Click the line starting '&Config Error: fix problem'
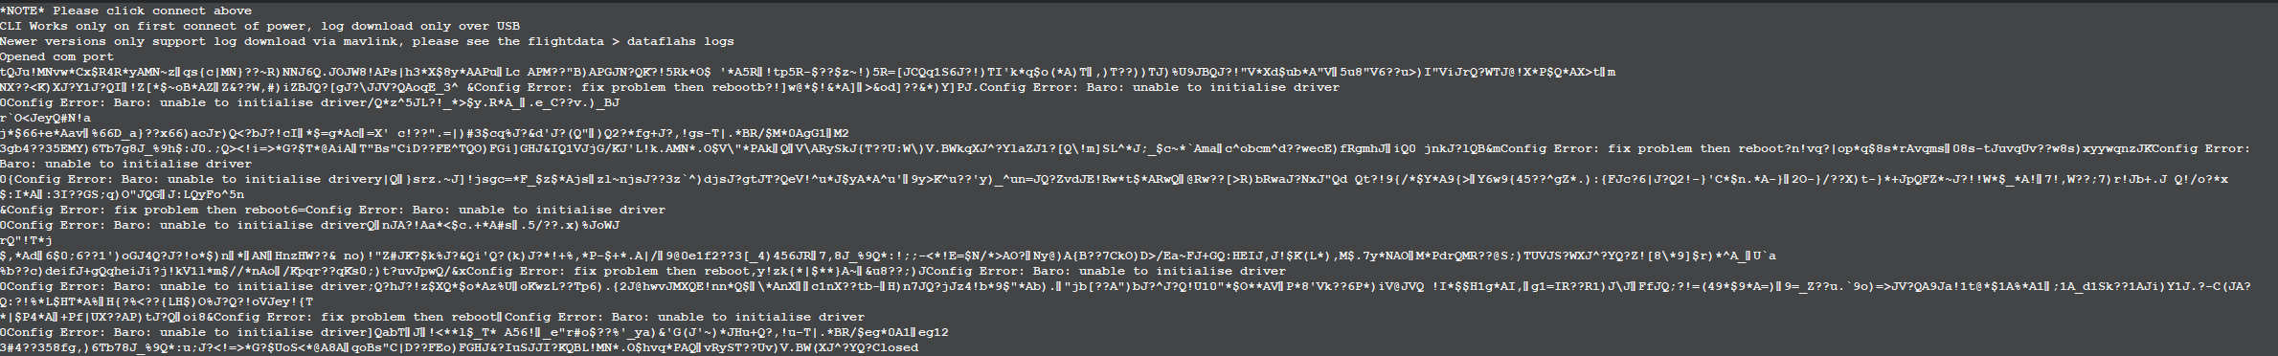Viewport: 2278px width, 356px height. click(x=332, y=210)
